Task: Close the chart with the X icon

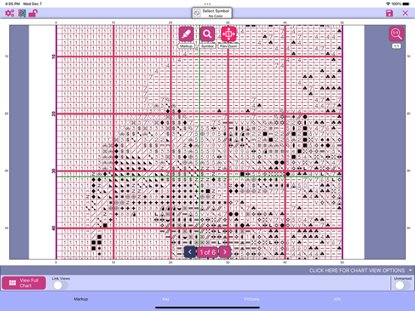Action: point(405,13)
